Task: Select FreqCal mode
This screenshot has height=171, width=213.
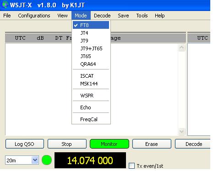Action: (91, 119)
